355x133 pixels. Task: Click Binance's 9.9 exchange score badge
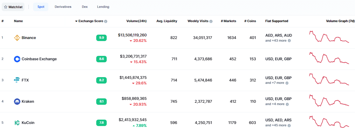101,38
